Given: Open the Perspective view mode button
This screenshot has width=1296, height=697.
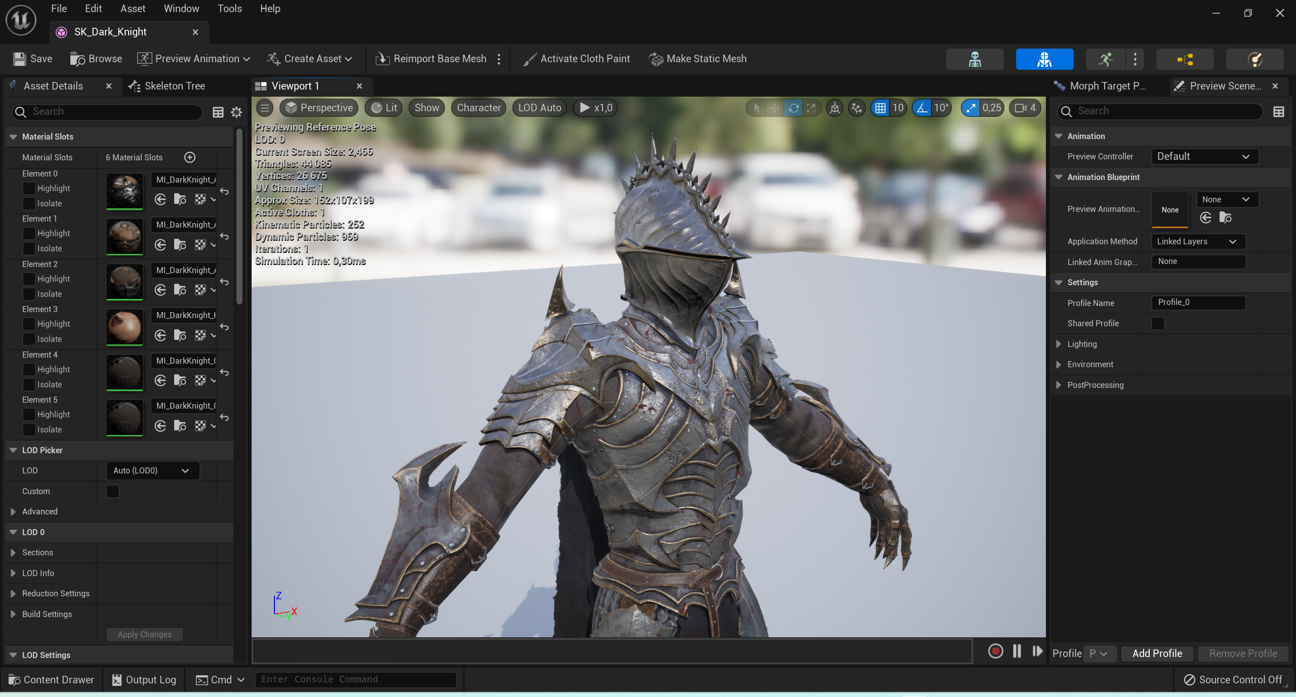Looking at the screenshot, I should point(319,108).
